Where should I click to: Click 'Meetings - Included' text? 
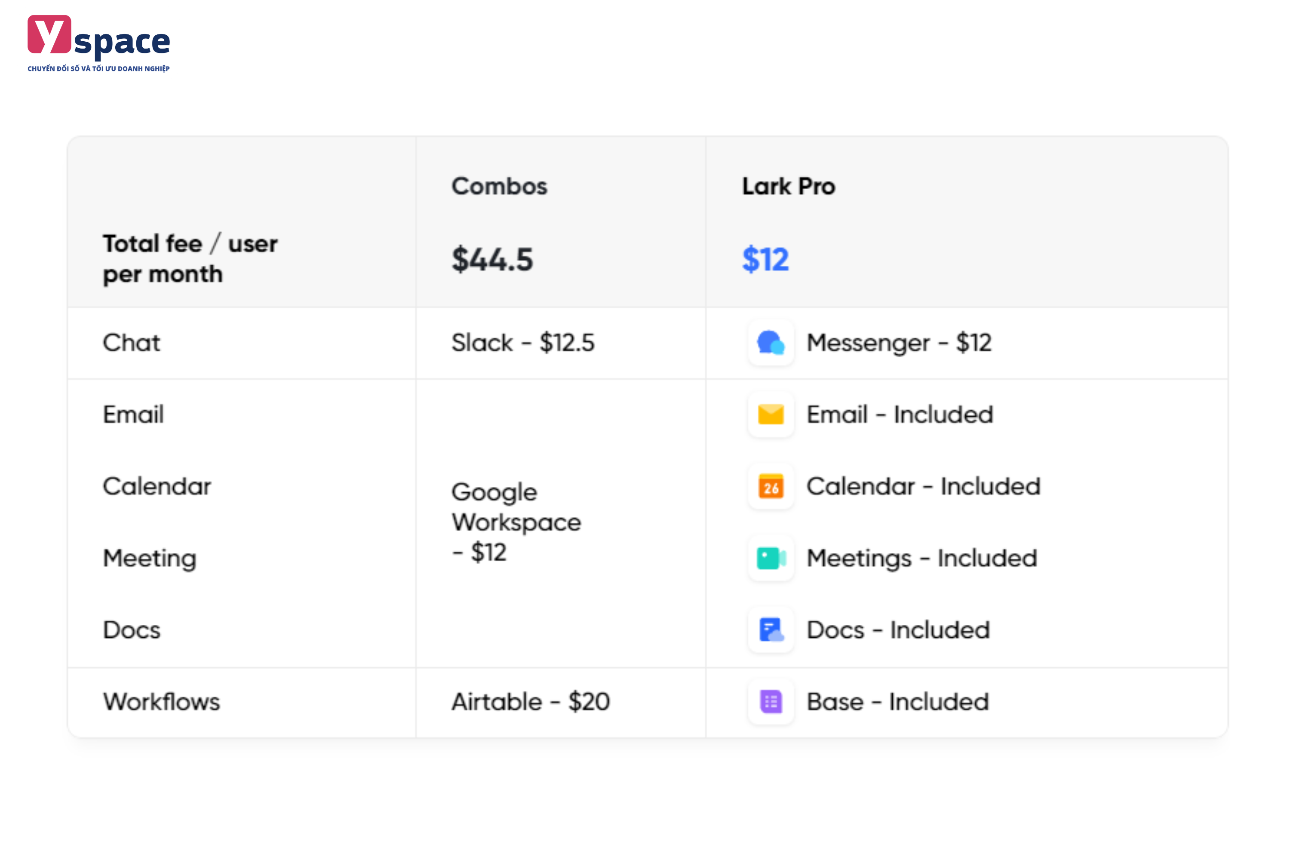921,559
